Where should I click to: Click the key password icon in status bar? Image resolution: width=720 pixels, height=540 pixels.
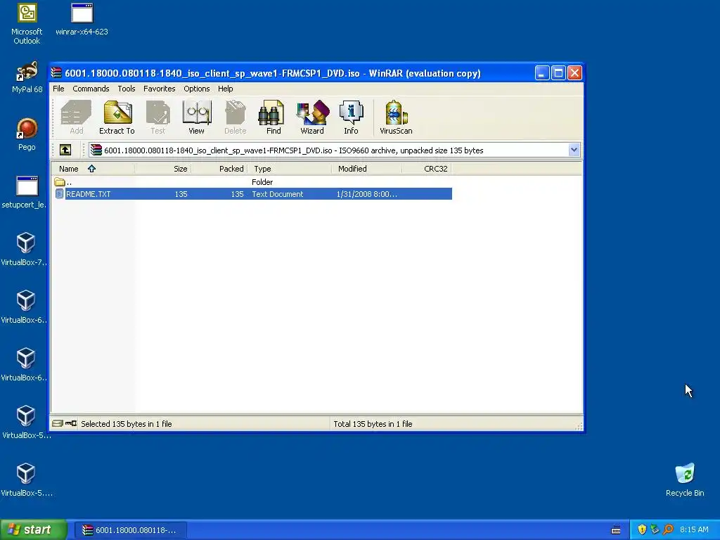(x=71, y=423)
